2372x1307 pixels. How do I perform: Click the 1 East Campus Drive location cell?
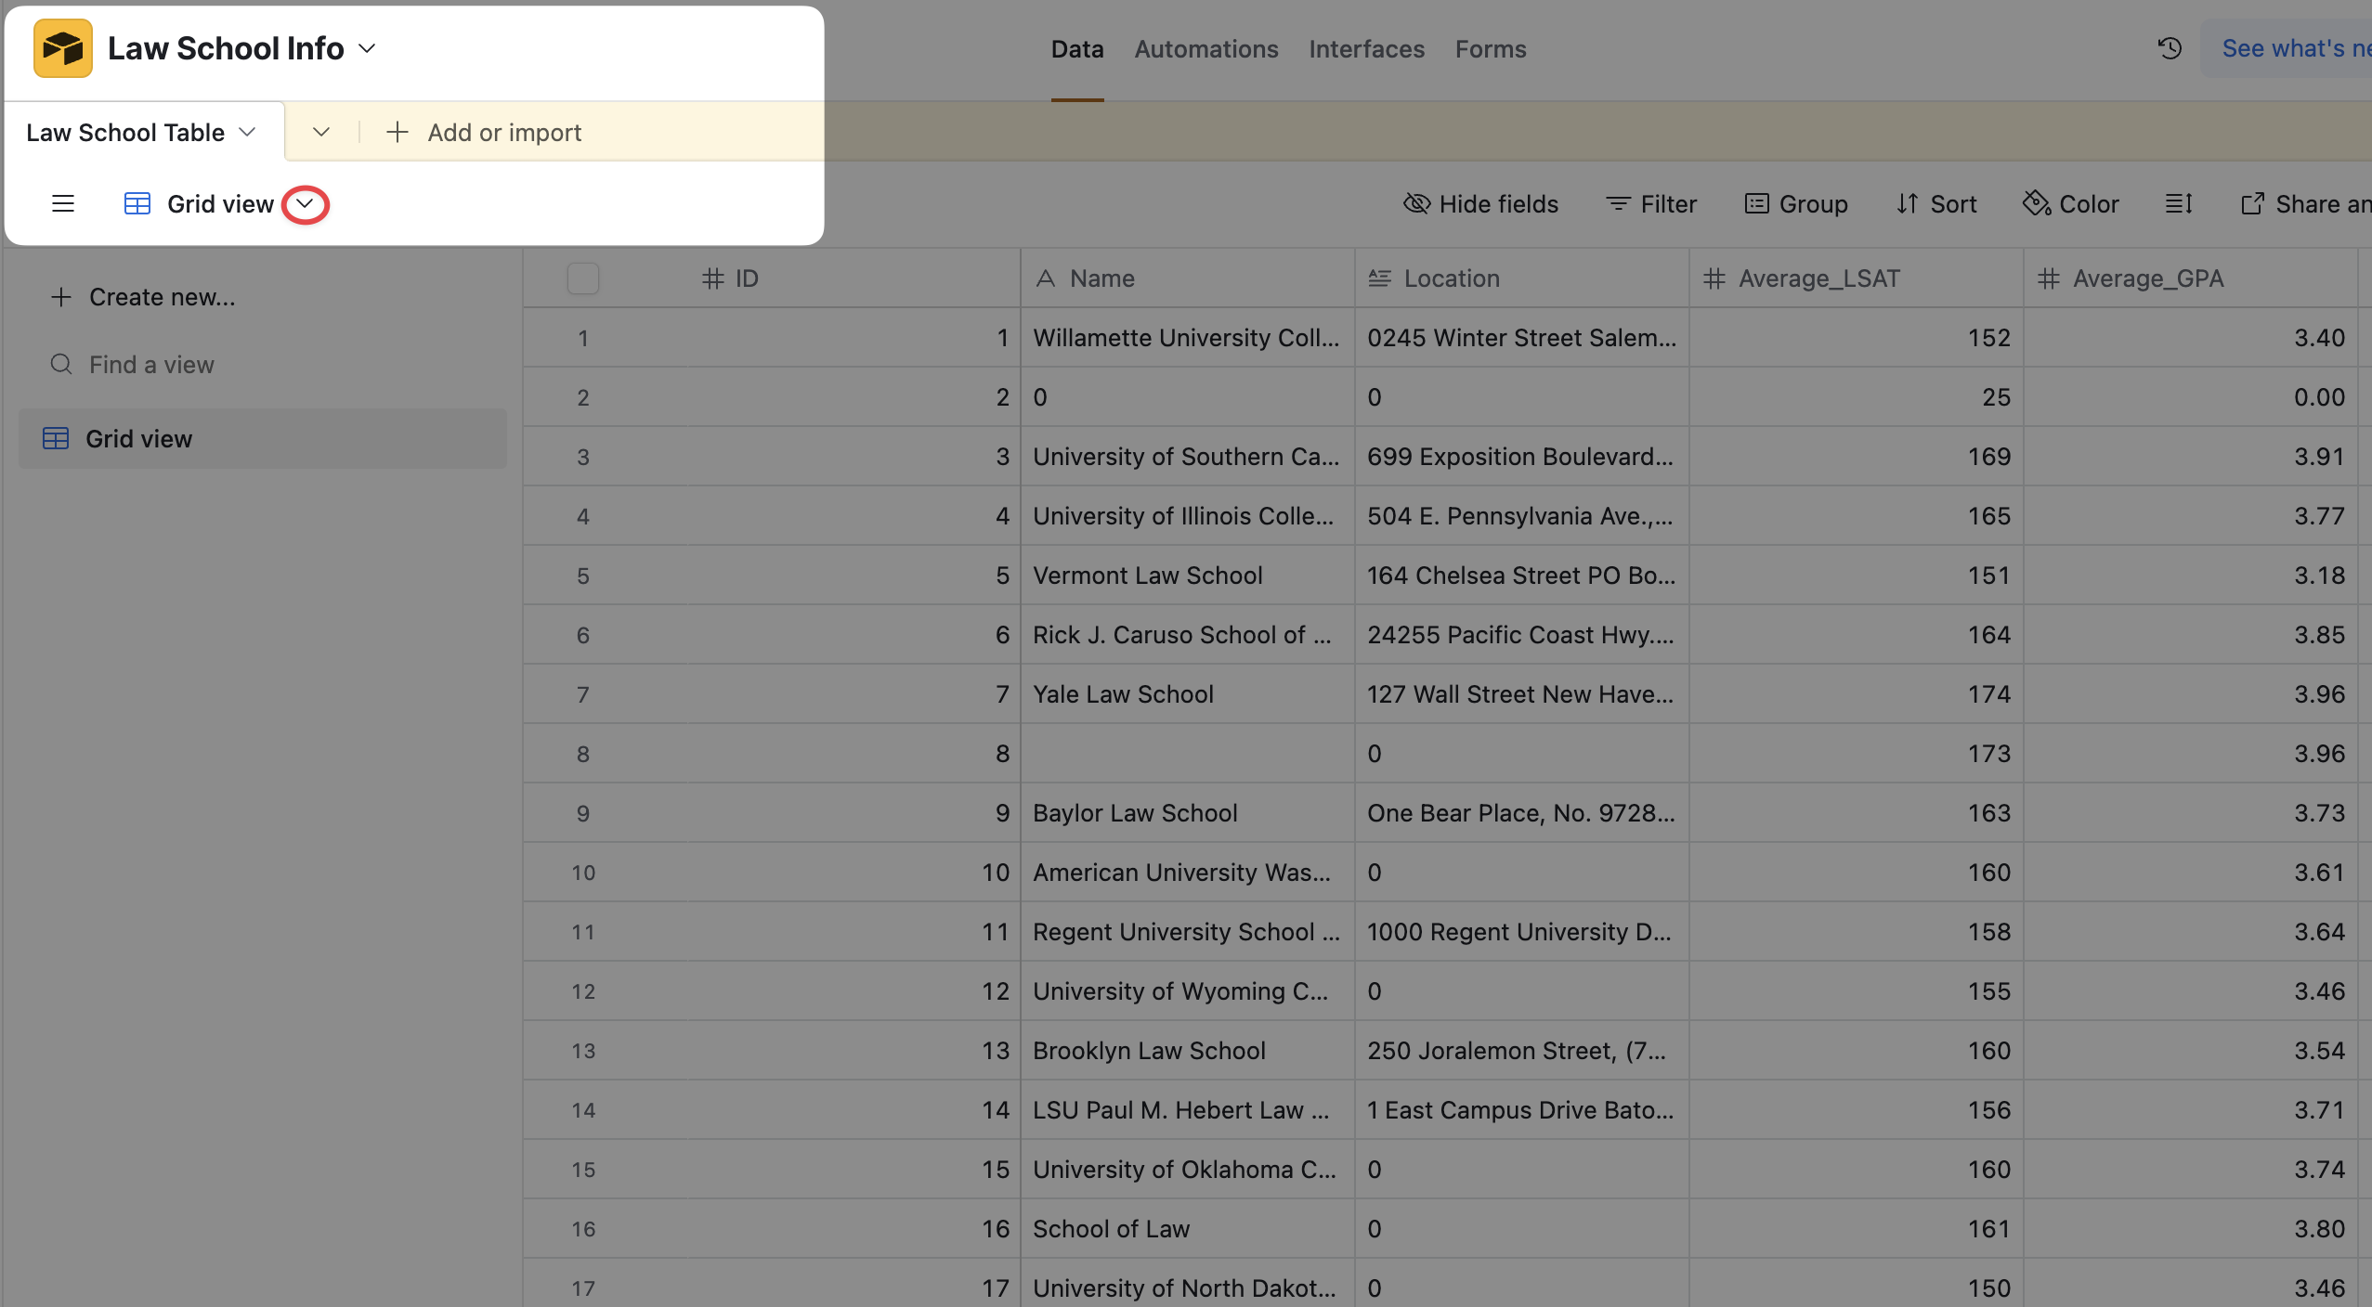click(x=1522, y=1109)
